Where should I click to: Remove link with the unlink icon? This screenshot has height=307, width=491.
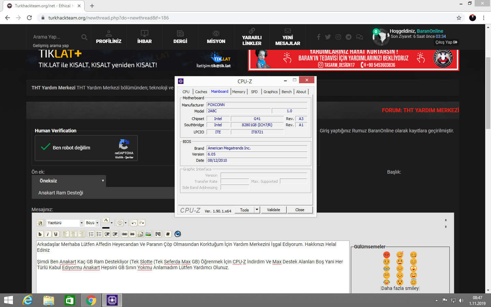pyautogui.click(x=132, y=234)
